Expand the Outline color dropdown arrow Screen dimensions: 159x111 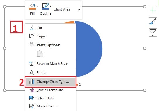(50, 6)
